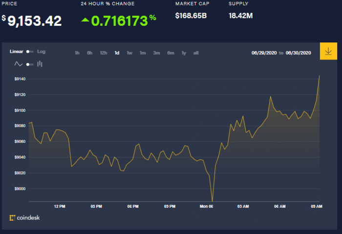Toggle the Linear/Log scale switch

[x=30, y=52]
